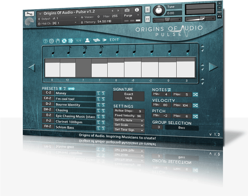The height and width of the screenshot is (196, 248).
Task: Select presets bank 1
Action: [x=60, y=89]
